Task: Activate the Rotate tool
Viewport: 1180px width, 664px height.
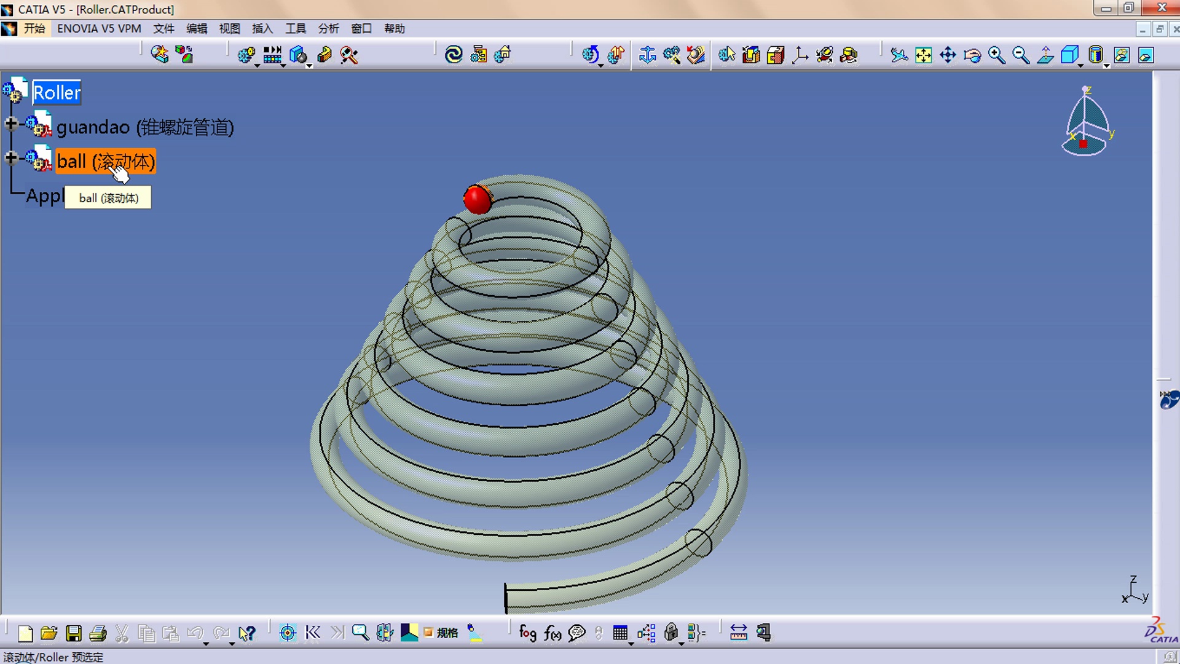Action: point(971,55)
